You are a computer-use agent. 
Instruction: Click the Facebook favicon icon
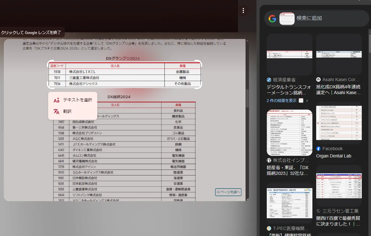coord(318,149)
